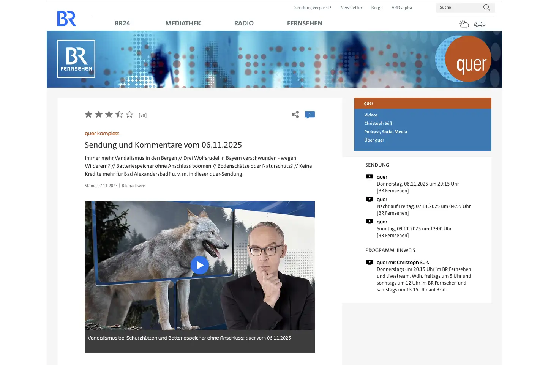Share the article using the share icon

pyautogui.click(x=295, y=114)
